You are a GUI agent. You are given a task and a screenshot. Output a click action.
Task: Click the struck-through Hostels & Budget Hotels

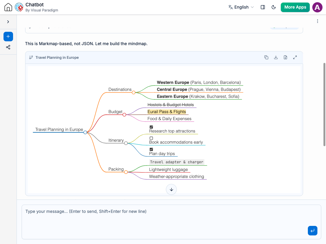point(171,105)
